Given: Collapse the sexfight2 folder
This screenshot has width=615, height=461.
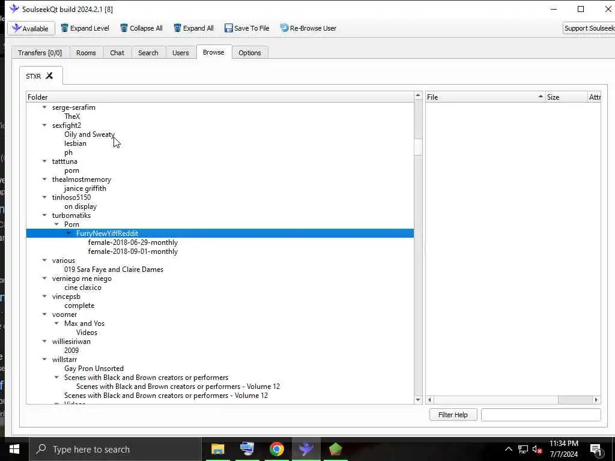Looking at the screenshot, I should click(44, 125).
